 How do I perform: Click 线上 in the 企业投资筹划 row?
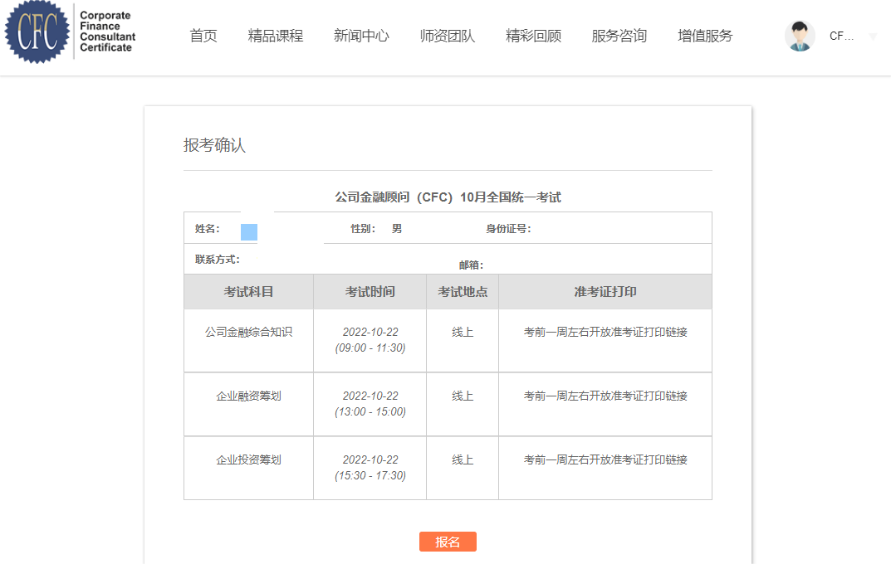coord(463,459)
